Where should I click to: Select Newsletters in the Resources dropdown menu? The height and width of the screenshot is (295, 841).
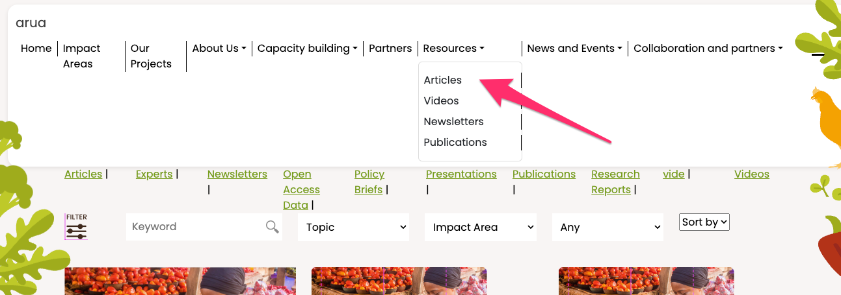(453, 122)
